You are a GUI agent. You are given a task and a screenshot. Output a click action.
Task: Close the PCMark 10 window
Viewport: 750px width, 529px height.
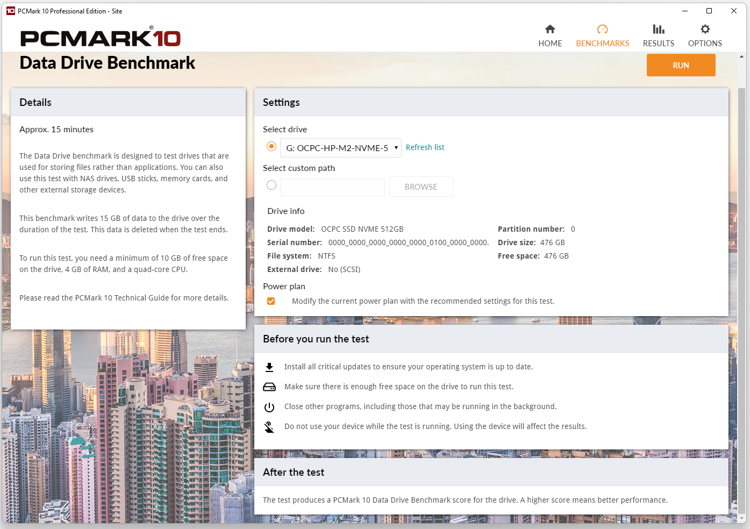coord(734,11)
